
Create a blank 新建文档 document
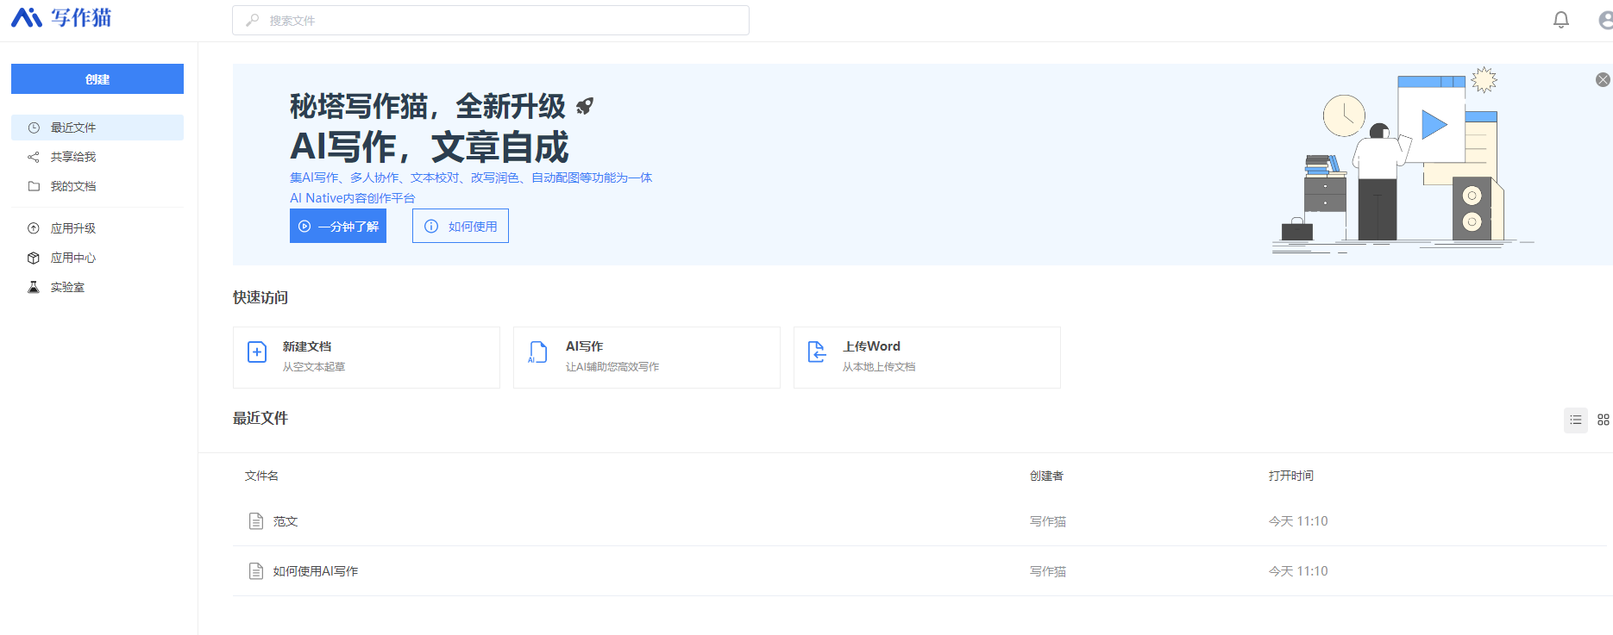click(x=367, y=358)
